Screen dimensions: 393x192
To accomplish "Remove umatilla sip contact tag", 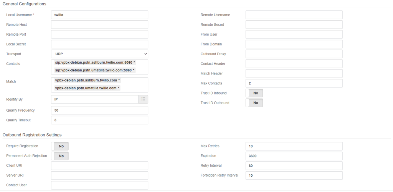I will (134, 70).
